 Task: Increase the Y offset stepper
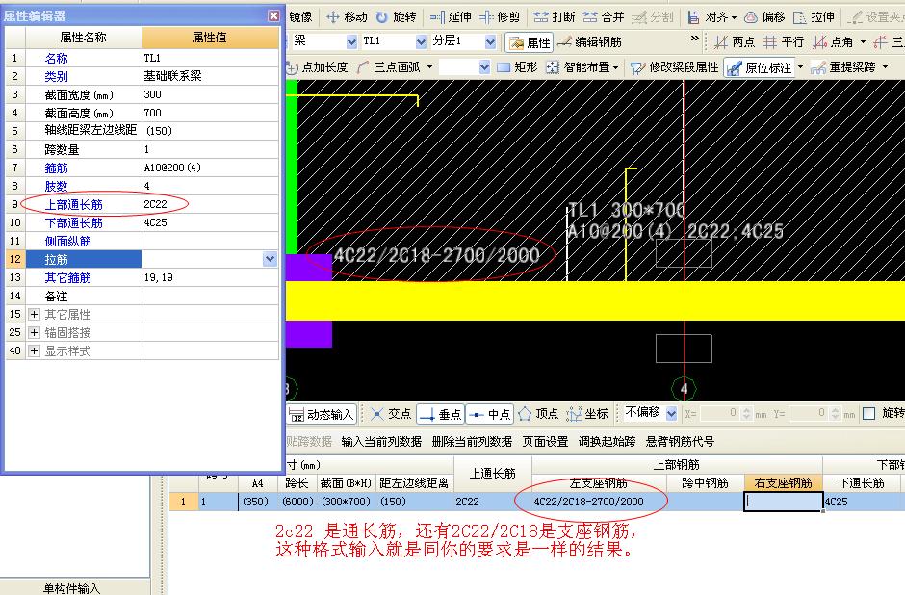point(836,410)
